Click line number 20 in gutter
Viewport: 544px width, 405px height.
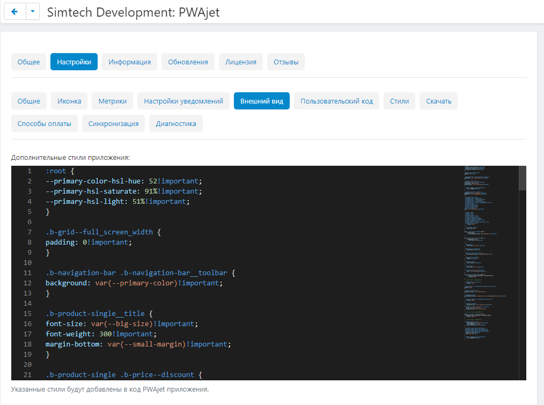click(27, 365)
